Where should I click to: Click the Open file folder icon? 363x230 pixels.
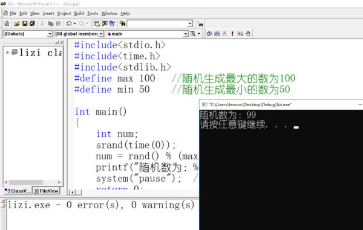click(17, 24)
